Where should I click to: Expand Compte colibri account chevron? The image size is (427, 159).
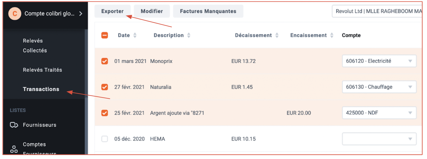80,13
